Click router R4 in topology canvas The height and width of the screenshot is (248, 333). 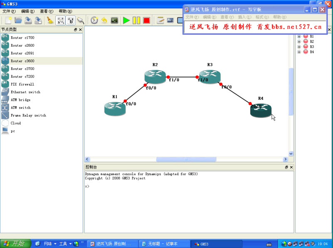[261, 110]
